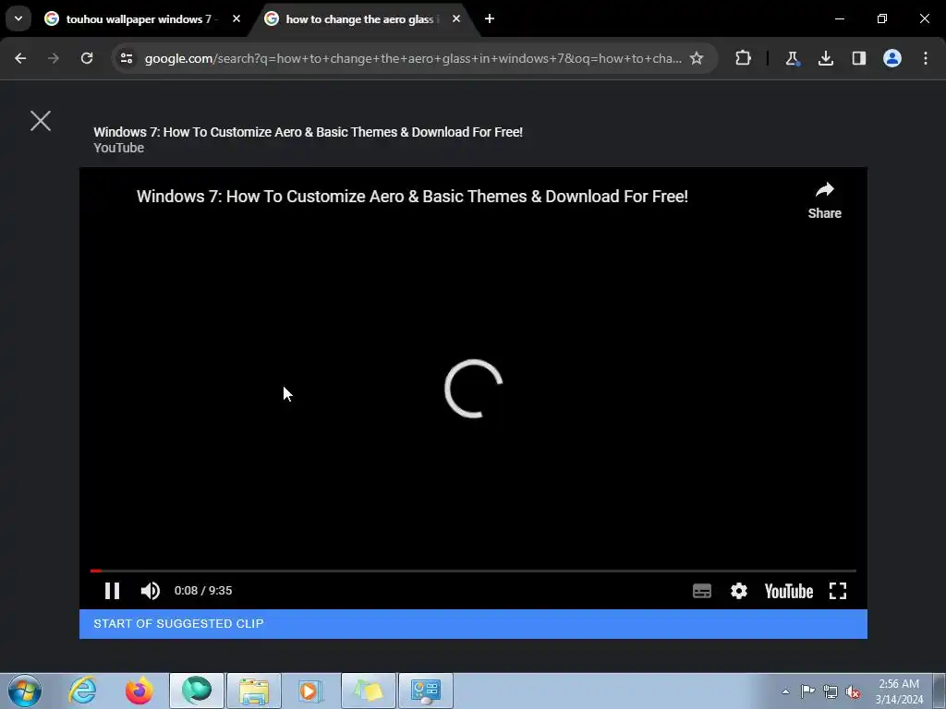
Task: Open a new browser tab
Action: tap(490, 19)
